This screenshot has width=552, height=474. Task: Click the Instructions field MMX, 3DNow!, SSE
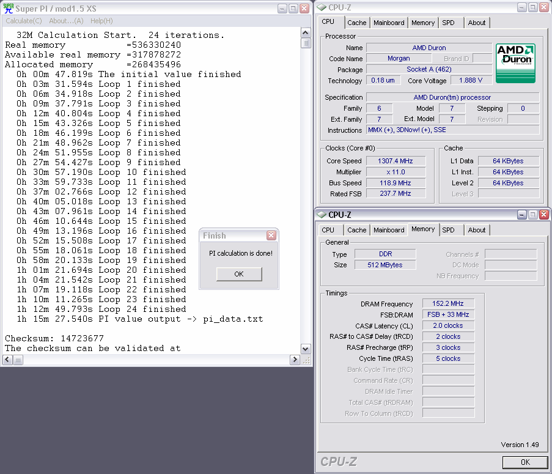point(452,130)
